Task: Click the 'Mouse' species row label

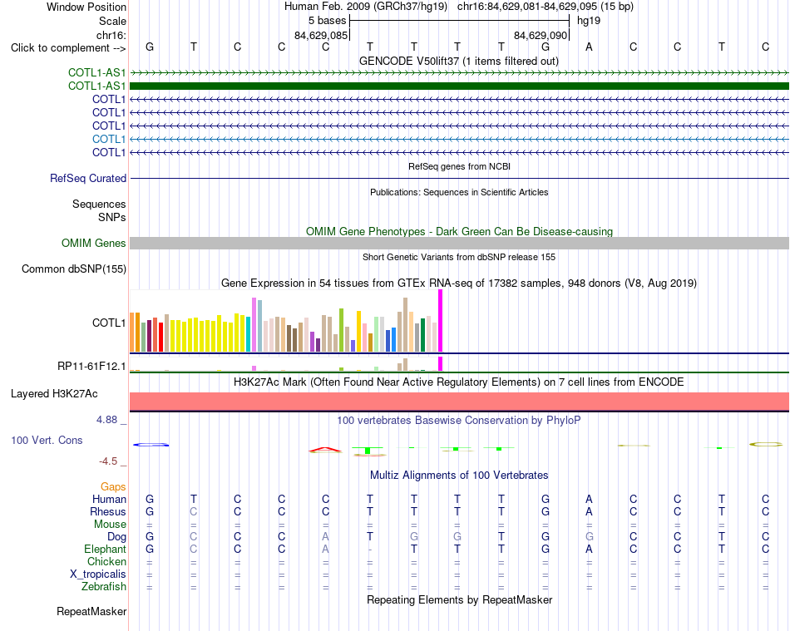Action: point(110,525)
